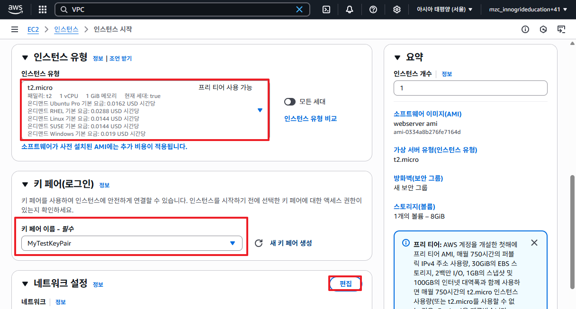The height and width of the screenshot is (309, 576).
Task: Click the instance count field showing 1
Action: (470, 88)
